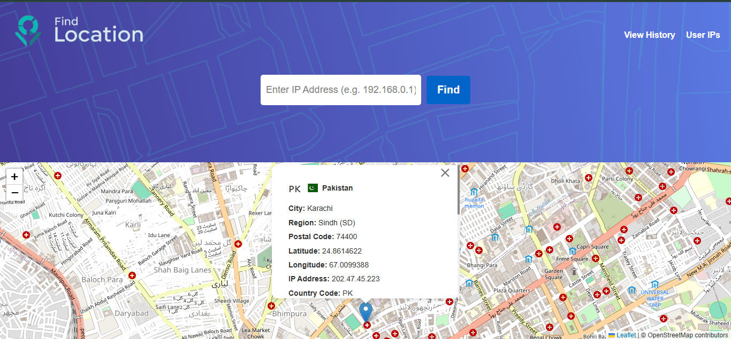Image resolution: width=731 pixels, height=339 pixels.
Task: Zoom in on the map
Action: point(14,177)
